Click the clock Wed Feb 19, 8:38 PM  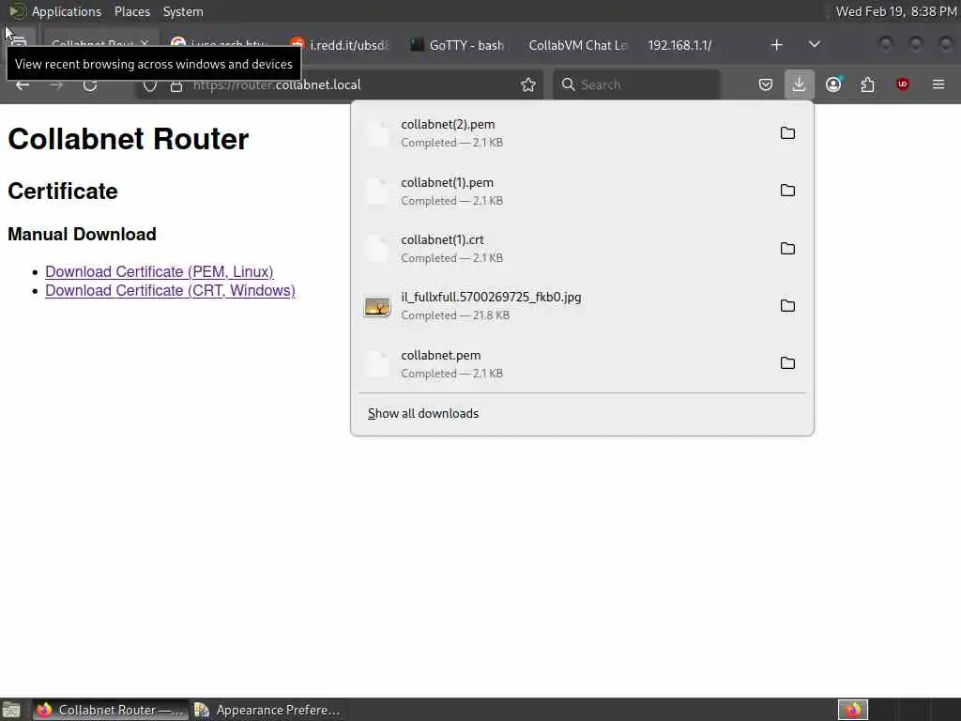(x=896, y=11)
